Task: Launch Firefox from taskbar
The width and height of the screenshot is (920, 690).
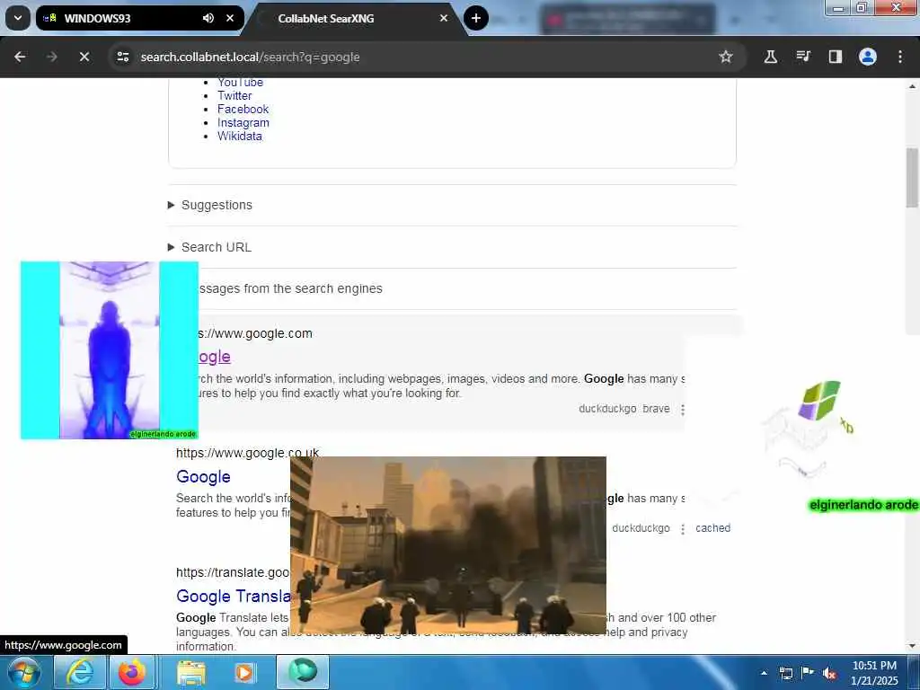Action: (132, 672)
